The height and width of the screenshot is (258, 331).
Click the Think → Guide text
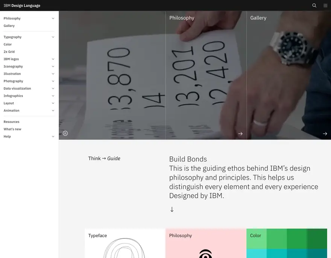coord(104,158)
